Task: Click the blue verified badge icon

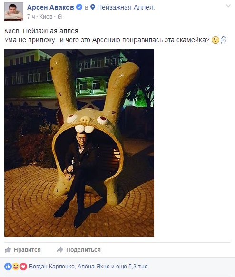Action: pyautogui.click(x=79, y=7)
